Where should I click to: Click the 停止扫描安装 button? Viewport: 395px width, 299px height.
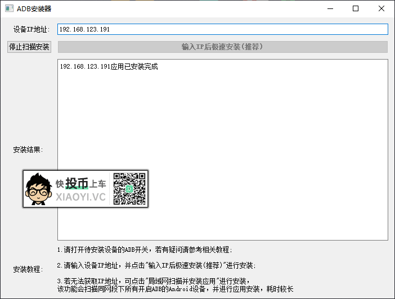[x=29, y=47]
